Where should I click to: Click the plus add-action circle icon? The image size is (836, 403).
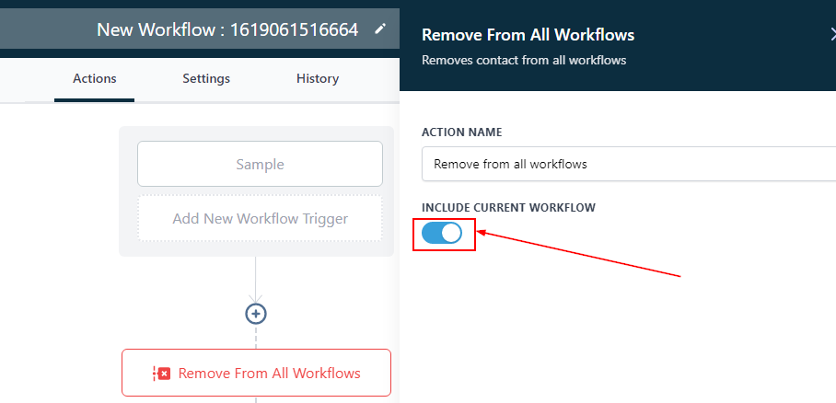[x=256, y=314]
